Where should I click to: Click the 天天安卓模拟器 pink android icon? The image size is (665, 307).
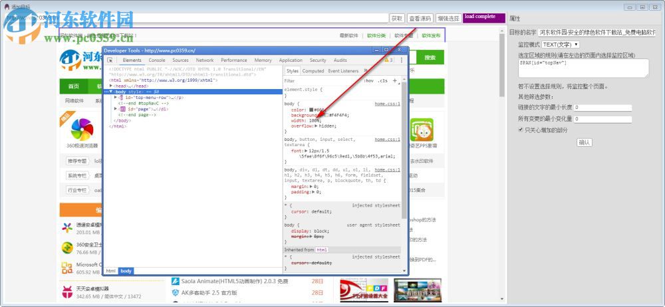[67, 292]
